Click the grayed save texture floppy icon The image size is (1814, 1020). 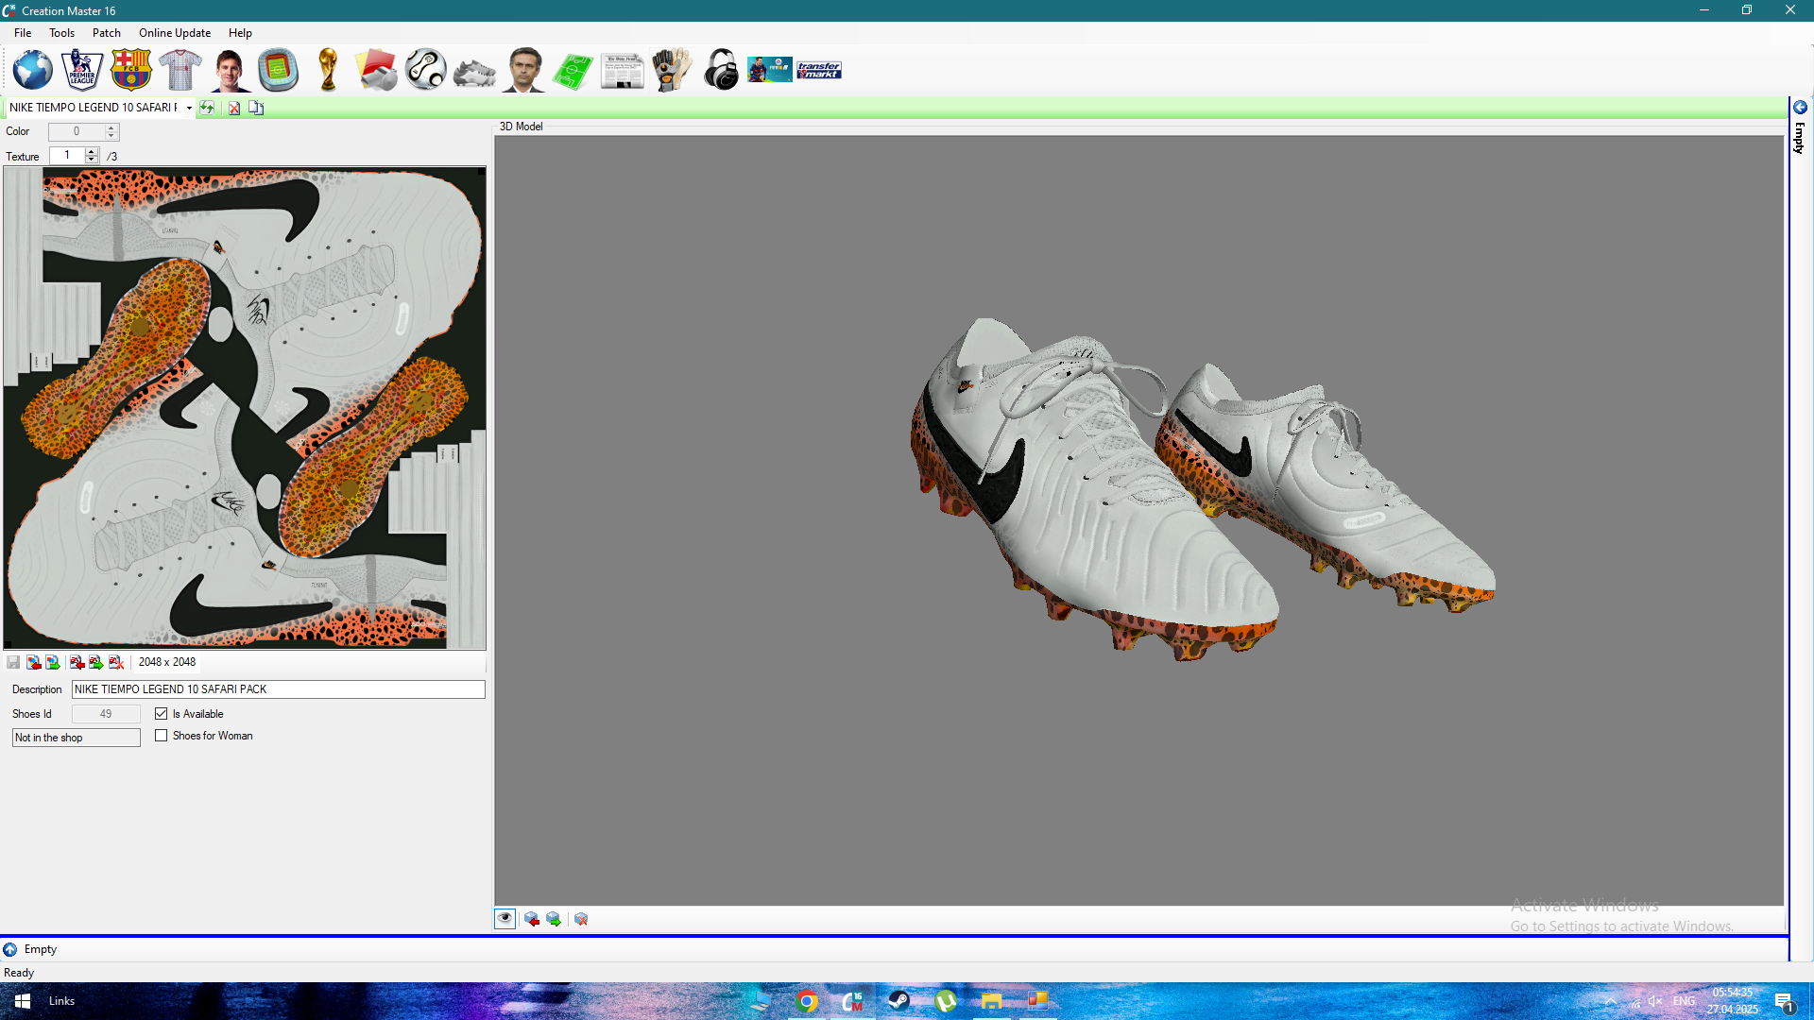pos(13,662)
